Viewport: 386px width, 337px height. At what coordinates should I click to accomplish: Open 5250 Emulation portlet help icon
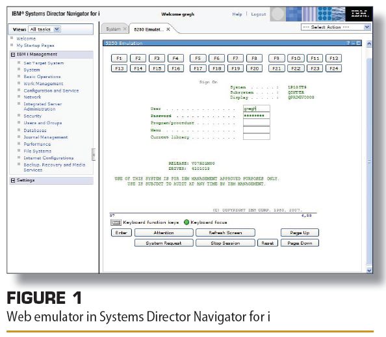point(348,43)
